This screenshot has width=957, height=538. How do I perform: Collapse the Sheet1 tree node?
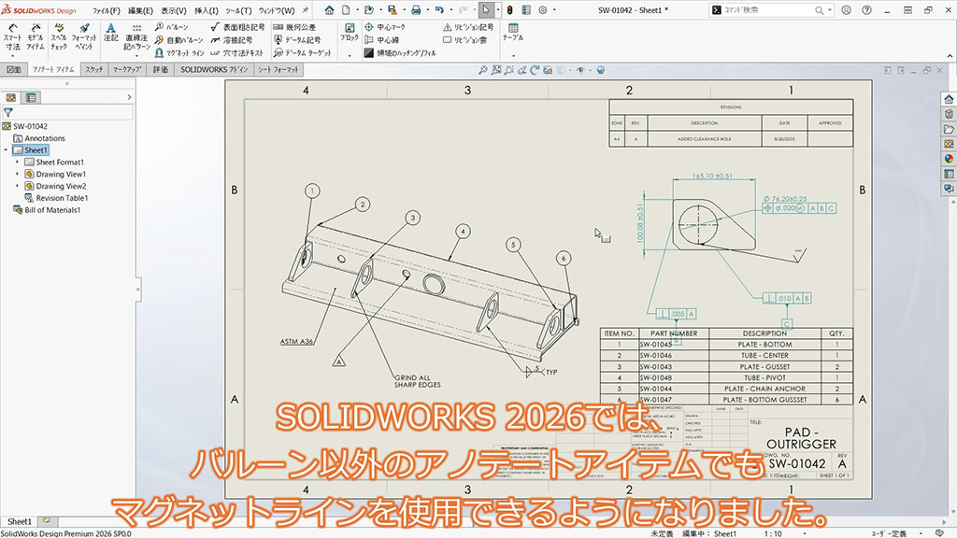click(7, 150)
